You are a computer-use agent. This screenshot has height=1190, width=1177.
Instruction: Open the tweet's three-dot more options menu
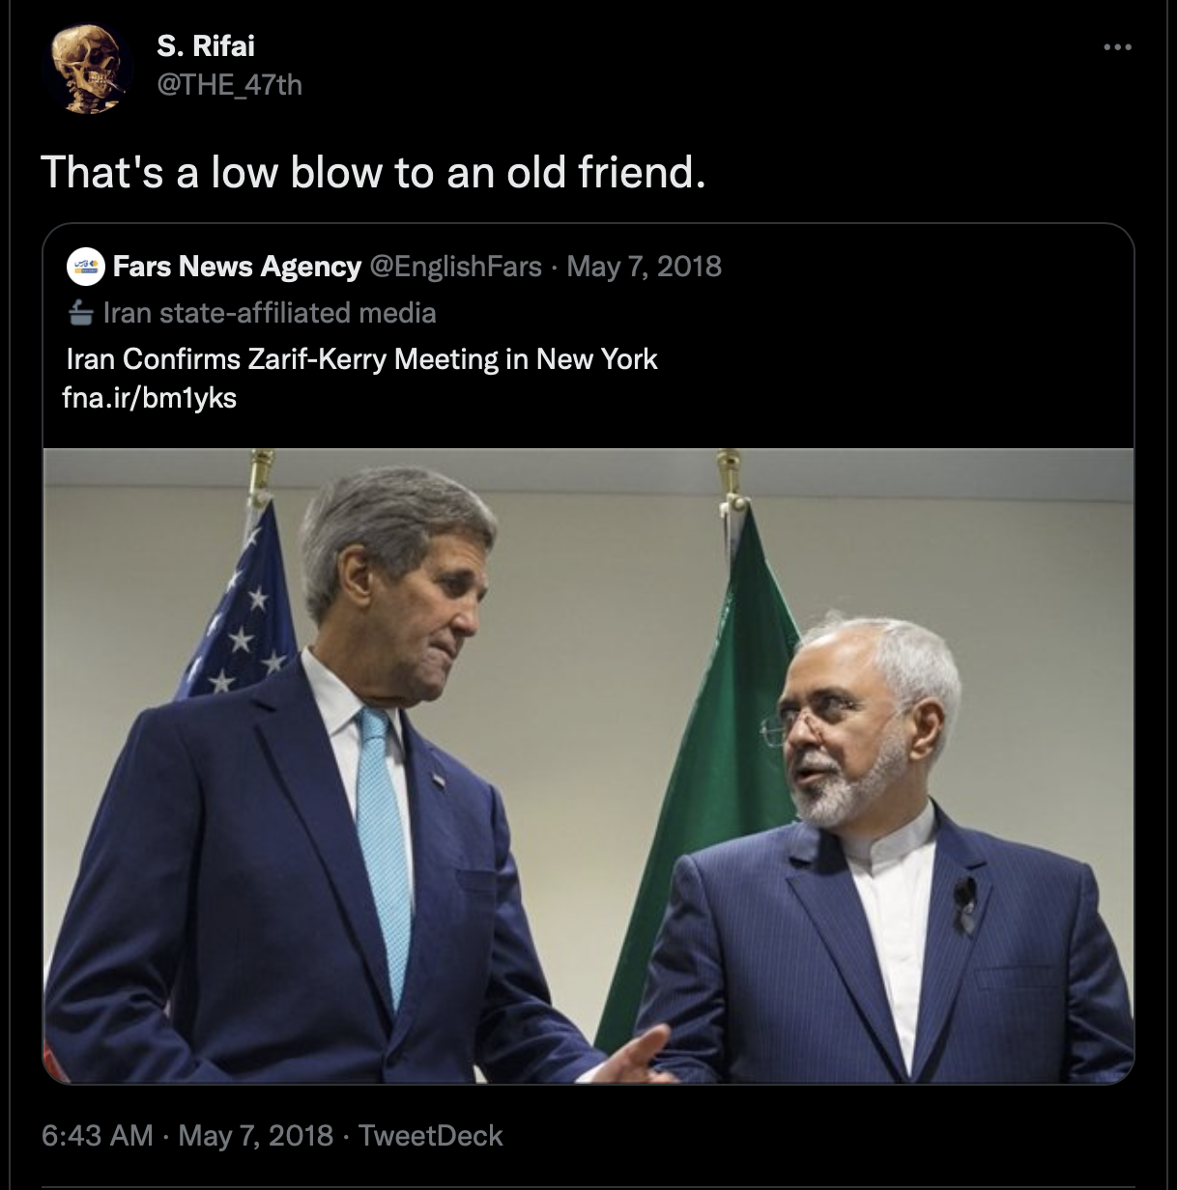(x=1117, y=46)
